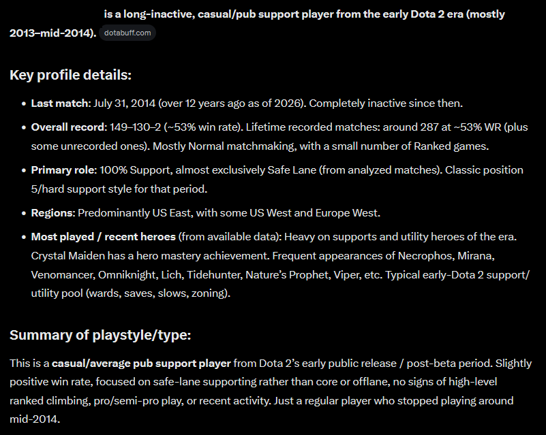Click the bold "Primary role:" label
Screen dimensions: 546x435
[63, 170]
